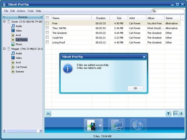Click the export to iTunes icon
The height and width of the screenshot is (140, 187).
138,125
